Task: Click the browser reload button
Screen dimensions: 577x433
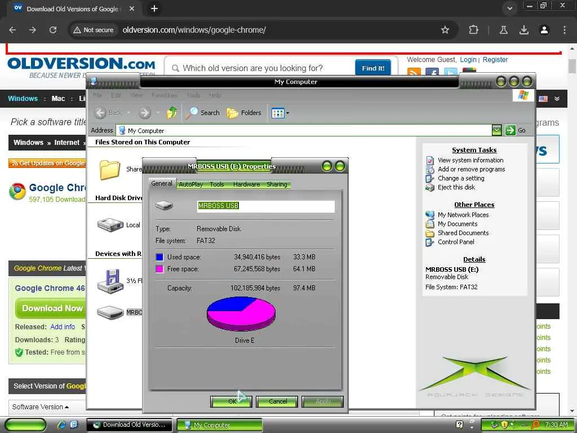Action: point(53,30)
